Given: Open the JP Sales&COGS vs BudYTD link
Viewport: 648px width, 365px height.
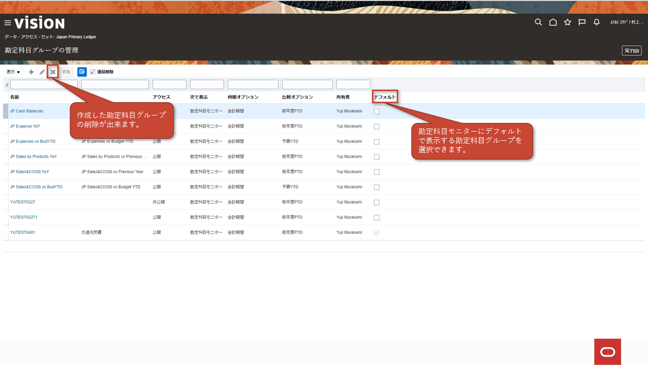Looking at the screenshot, I should [36, 187].
